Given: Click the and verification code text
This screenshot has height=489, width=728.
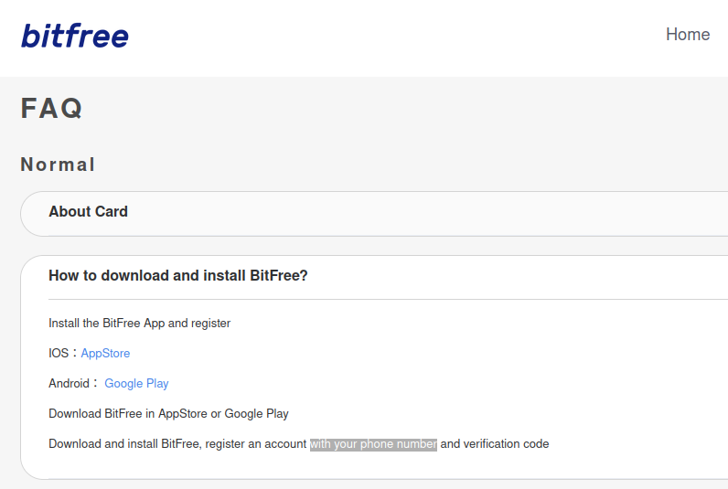Looking at the screenshot, I should (495, 444).
